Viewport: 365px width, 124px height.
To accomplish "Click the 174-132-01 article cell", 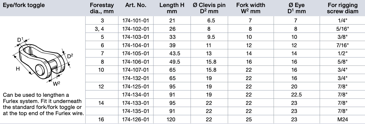I will click(136, 78).
